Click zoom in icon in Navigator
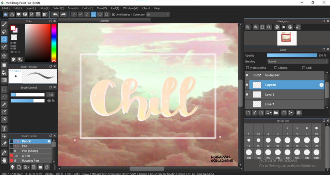Viewport: 330px width, 175px height. [256, 27]
